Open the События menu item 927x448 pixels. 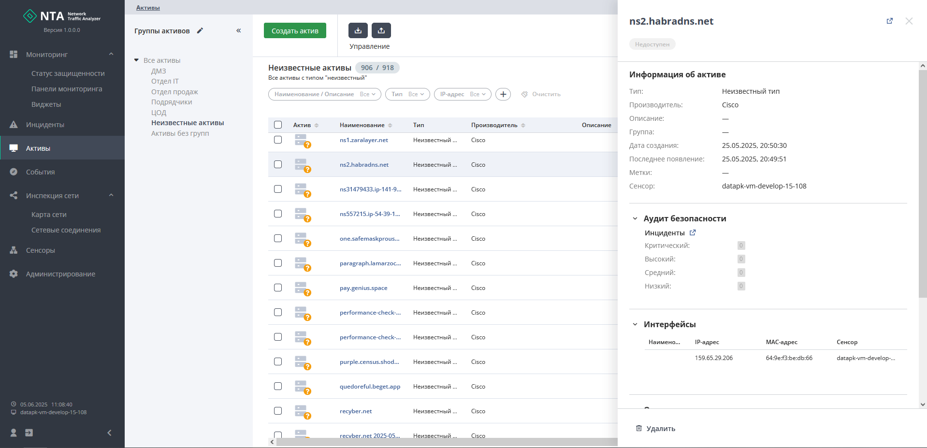coord(40,172)
